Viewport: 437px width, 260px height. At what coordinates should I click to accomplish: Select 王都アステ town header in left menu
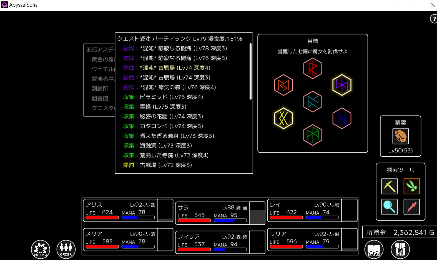[100, 50]
